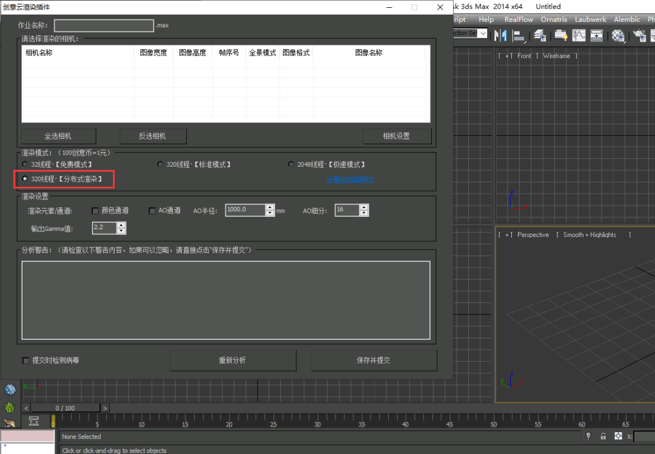Click the Mirror tool icon
Screen dimensions: 655x454
click(500, 35)
